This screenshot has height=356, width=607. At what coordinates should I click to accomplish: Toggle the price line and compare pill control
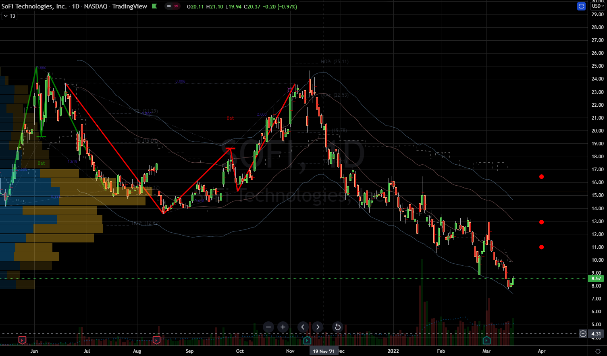click(x=173, y=6)
